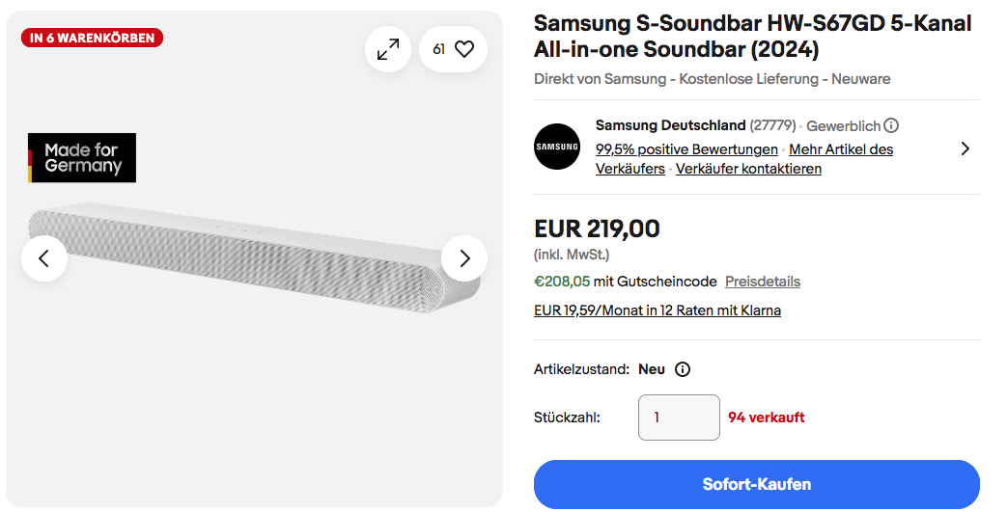
Task: Click the soundbar product image
Action: coord(253,258)
